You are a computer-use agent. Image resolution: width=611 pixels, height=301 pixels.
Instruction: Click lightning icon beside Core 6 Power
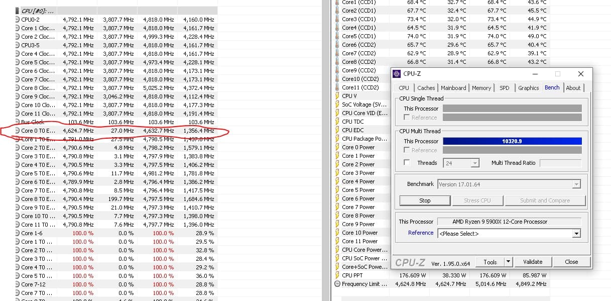(337, 198)
